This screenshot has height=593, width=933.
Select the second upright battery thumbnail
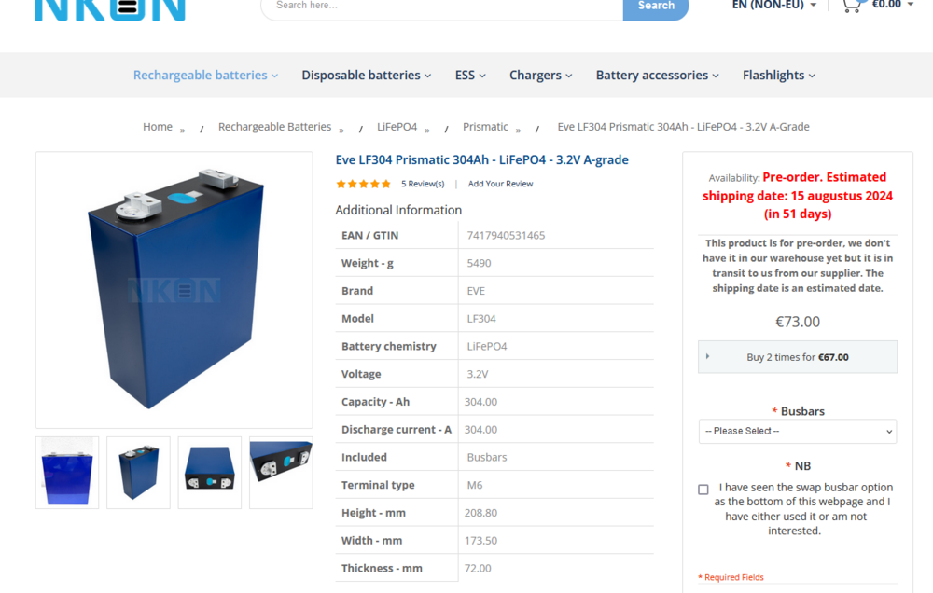pyautogui.click(x=139, y=473)
